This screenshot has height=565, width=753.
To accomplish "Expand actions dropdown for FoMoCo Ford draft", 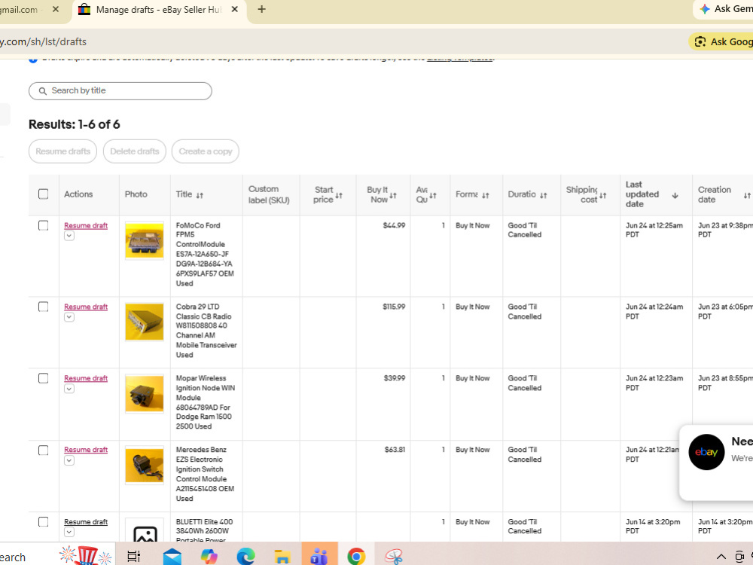I will point(69,236).
